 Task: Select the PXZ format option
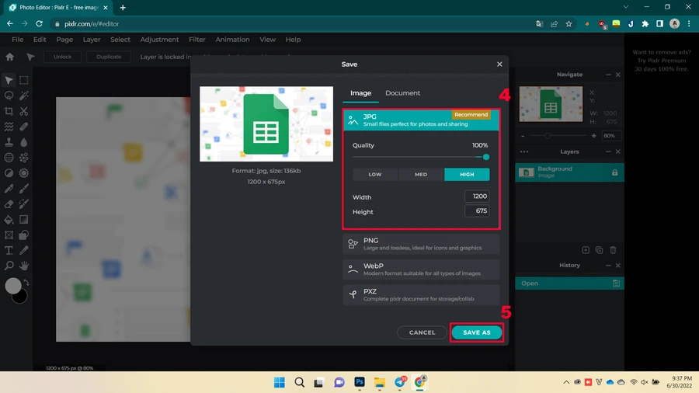[x=421, y=294]
